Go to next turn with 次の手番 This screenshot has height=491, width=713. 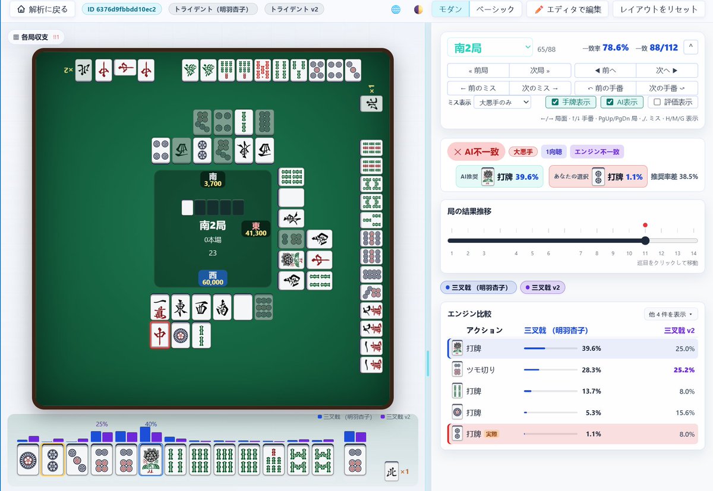(x=667, y=87)
